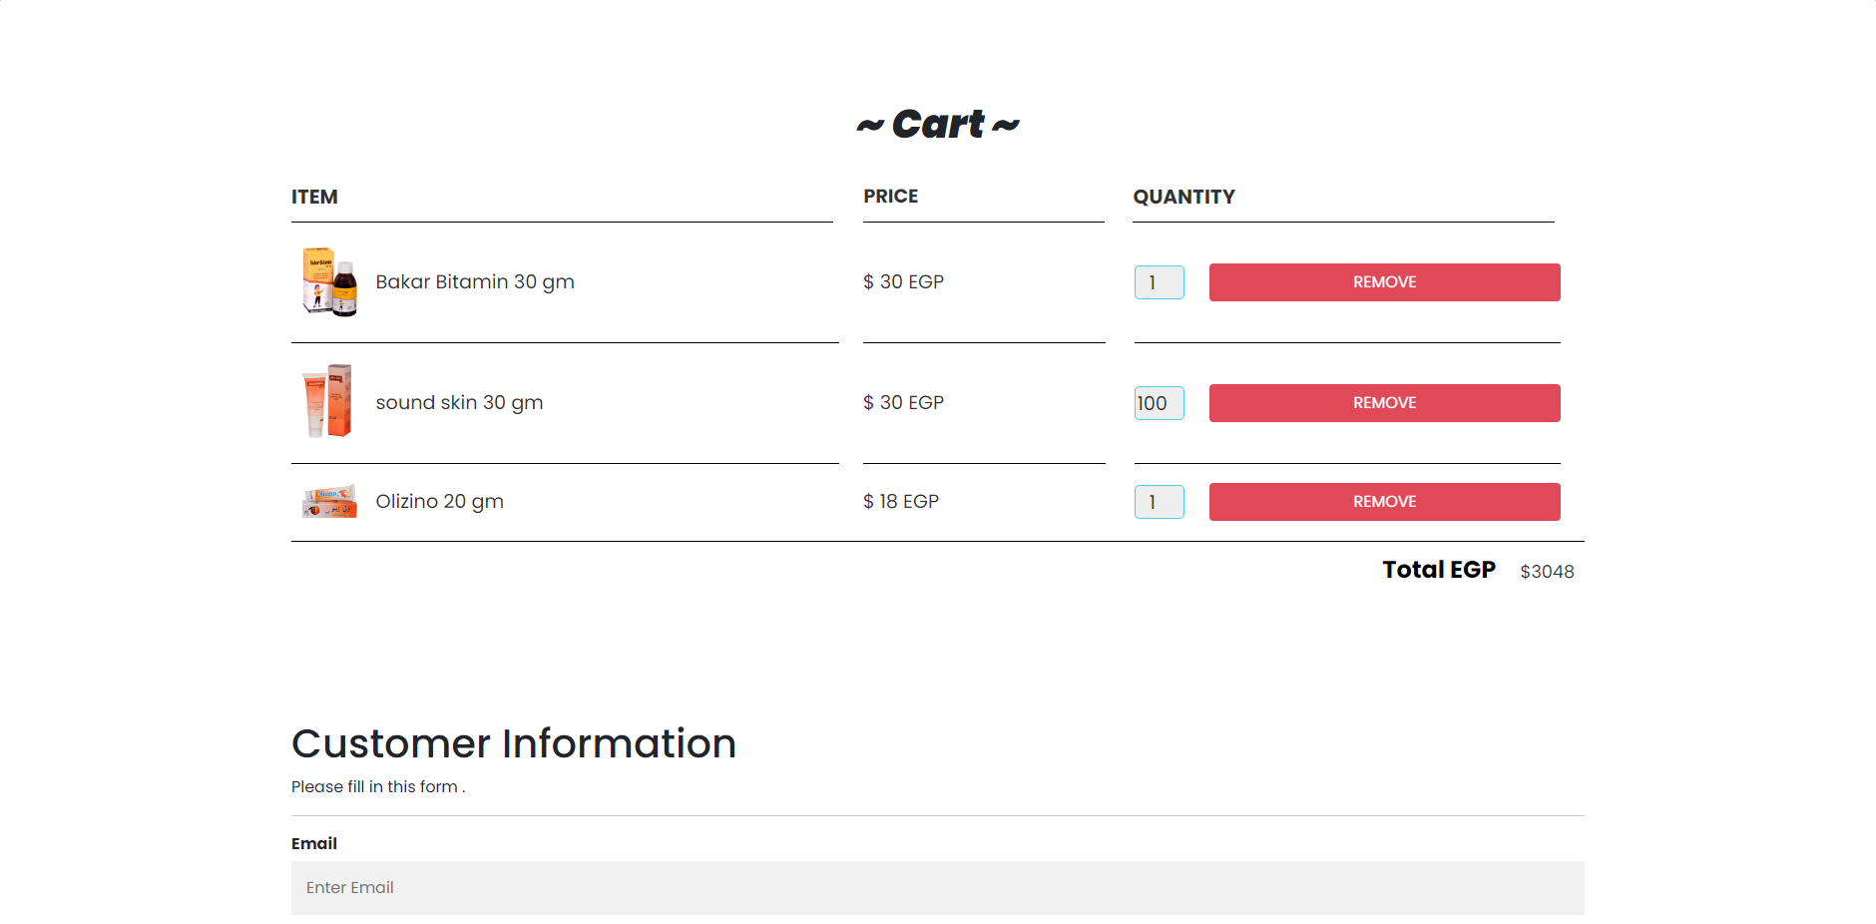Remove sound skin 30 gm from cart
Screen dimensions: 1876x924
(x=1384, y=403)
